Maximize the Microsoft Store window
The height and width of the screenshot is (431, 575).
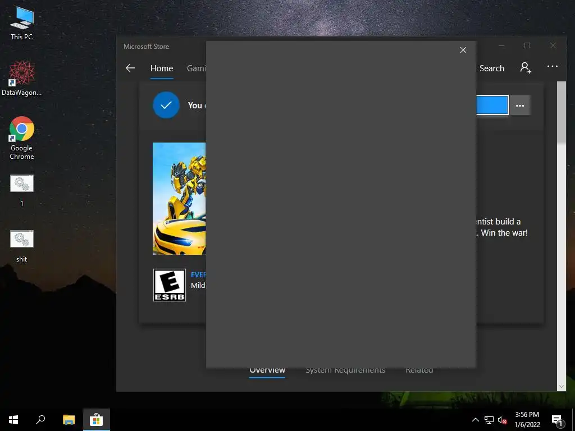pos(527,46)
